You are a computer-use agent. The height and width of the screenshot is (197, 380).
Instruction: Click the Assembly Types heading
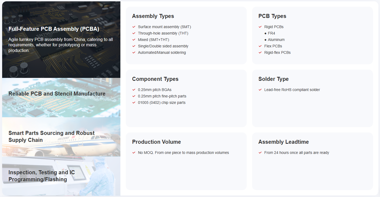[153, 16]
